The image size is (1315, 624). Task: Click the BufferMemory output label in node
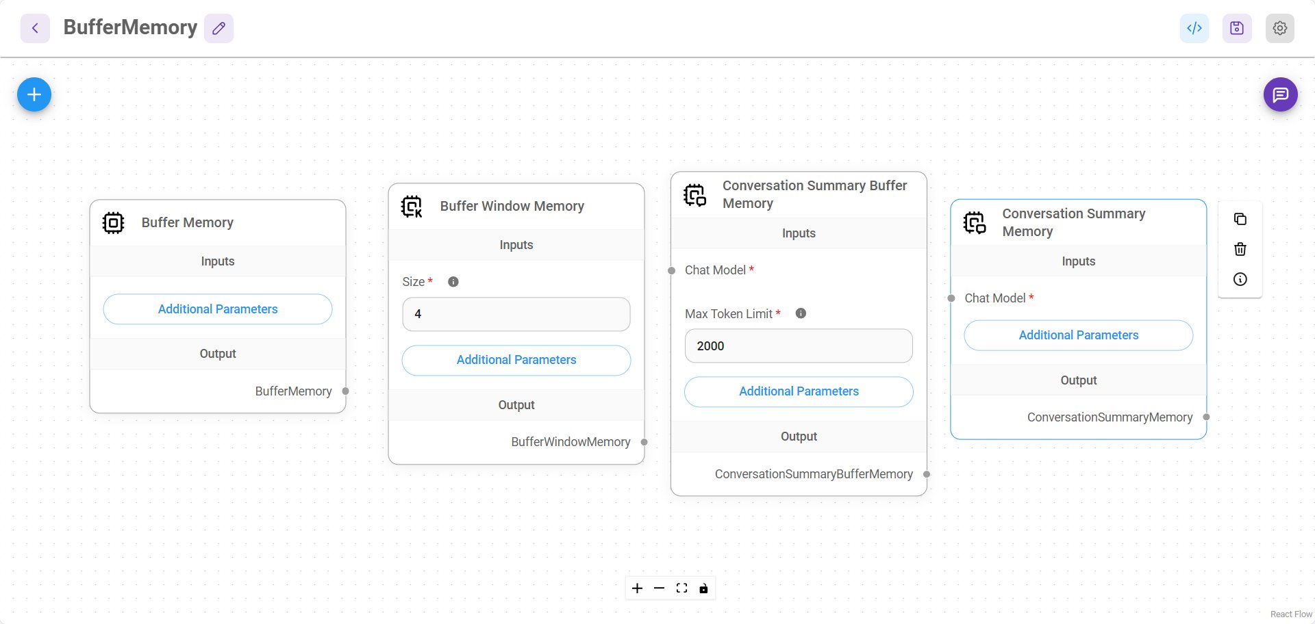293,391
